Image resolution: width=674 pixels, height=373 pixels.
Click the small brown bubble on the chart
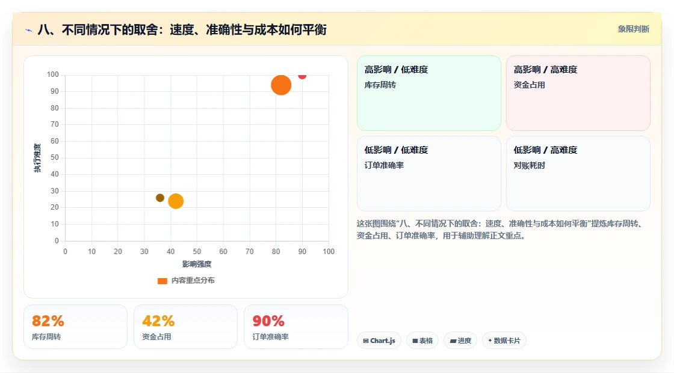[x=160, y=198]
